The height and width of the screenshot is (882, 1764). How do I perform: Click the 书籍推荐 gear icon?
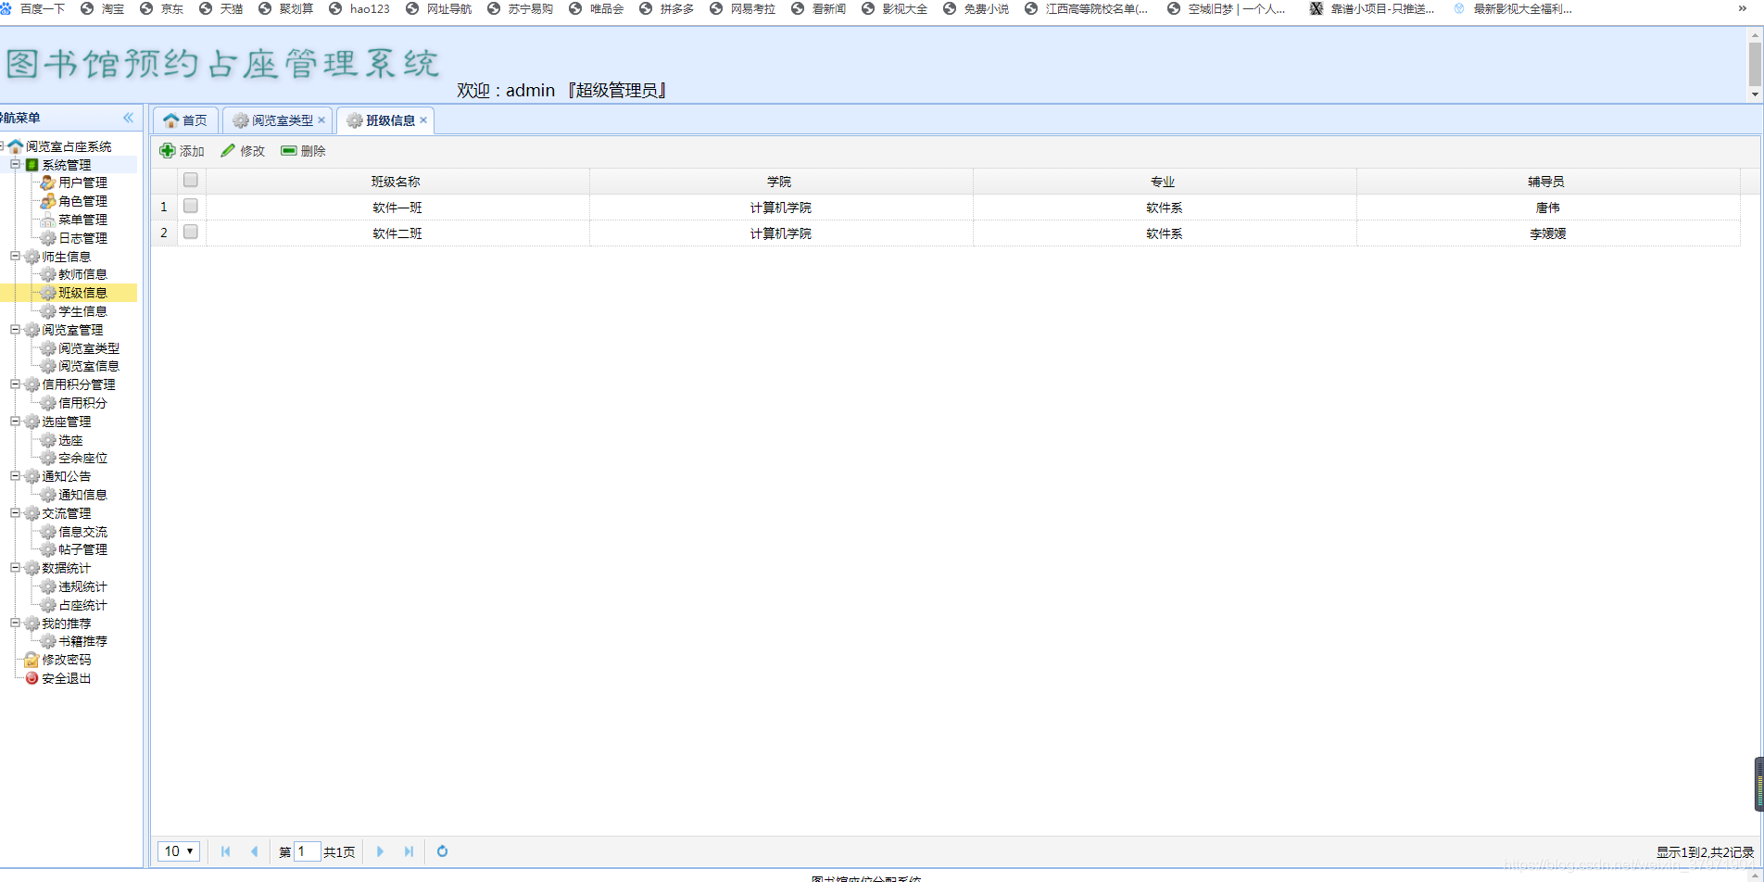click(x=48, y=641)
